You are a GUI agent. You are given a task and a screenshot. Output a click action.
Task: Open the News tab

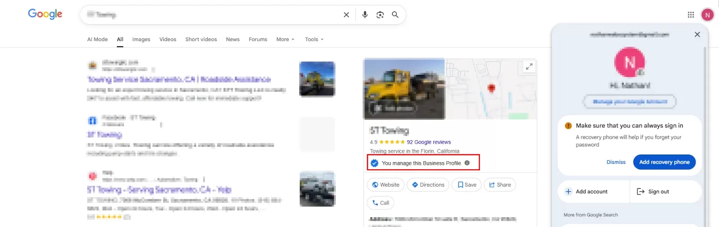233,39
